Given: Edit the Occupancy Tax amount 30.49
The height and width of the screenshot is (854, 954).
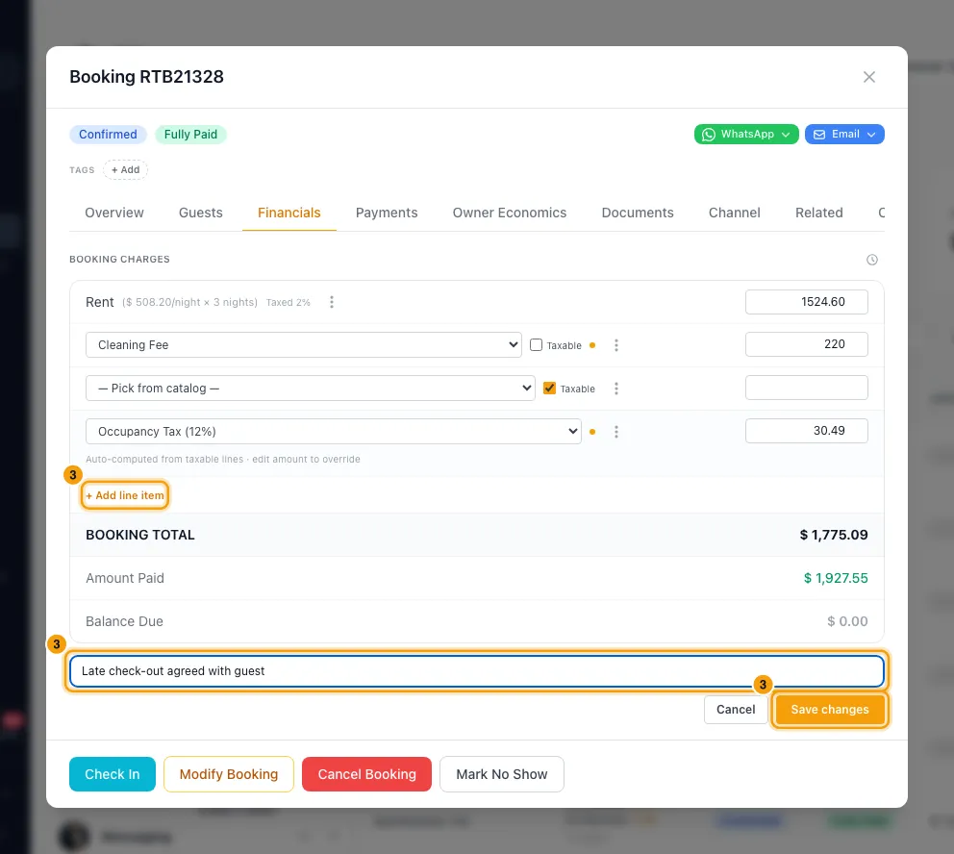Looking at the screenshot, I should tap(806, 431).
